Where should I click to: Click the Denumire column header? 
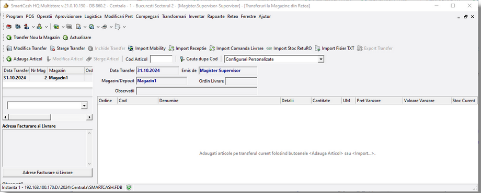220,100
